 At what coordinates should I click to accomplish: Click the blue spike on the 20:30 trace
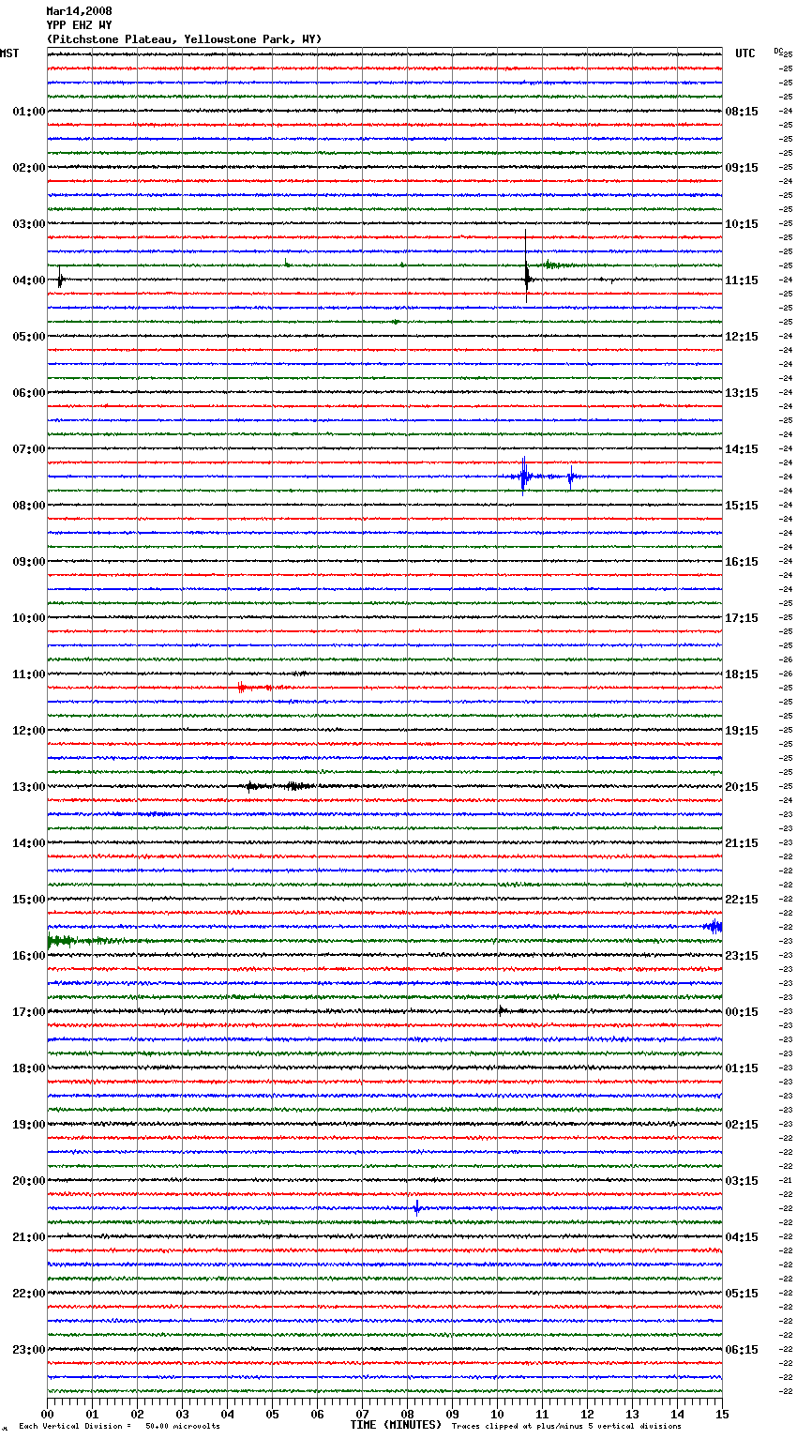(416, 1207)
